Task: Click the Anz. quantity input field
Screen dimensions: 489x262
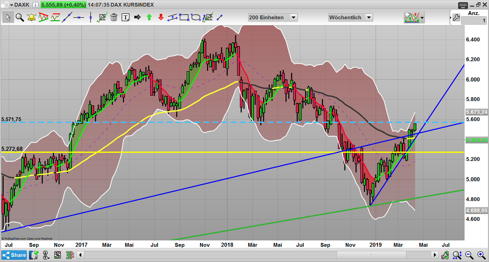Action: click(x=474, y=21)
